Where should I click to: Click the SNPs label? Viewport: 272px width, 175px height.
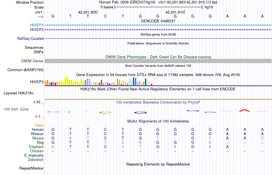(39, 52)
